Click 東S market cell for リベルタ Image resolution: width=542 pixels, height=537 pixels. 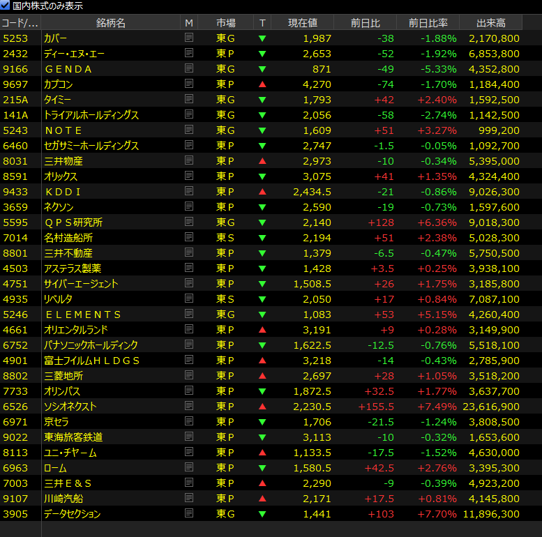click(x=225, y=299)
